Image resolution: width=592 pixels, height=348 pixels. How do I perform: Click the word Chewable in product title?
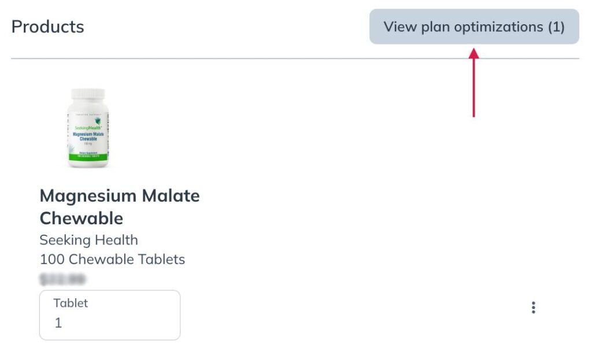[82, 218]
